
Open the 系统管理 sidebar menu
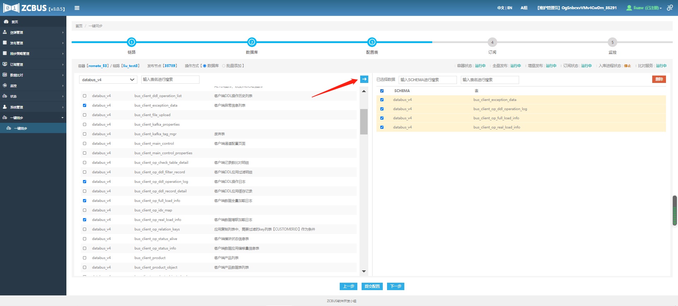click(x=33, y=107)
